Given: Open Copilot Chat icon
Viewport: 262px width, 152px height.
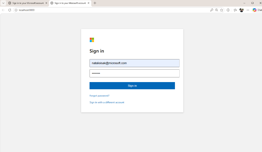Looking at the screenshot, I should pos(257,10).
